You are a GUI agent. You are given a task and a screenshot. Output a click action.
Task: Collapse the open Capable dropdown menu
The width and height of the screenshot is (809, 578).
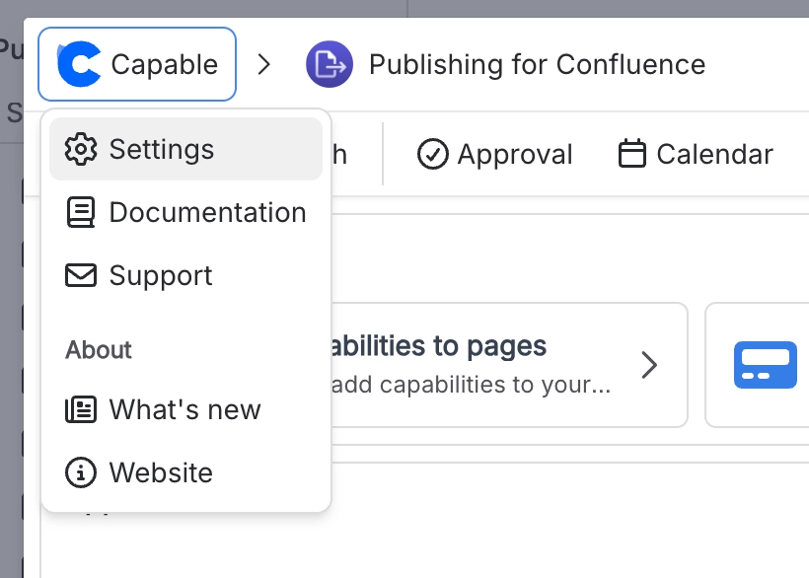[136, 63]
